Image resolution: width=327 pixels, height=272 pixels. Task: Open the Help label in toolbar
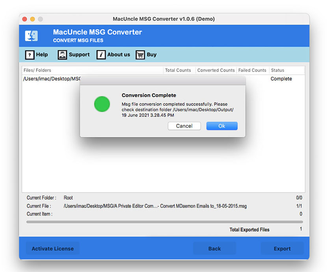pos(42,54)
